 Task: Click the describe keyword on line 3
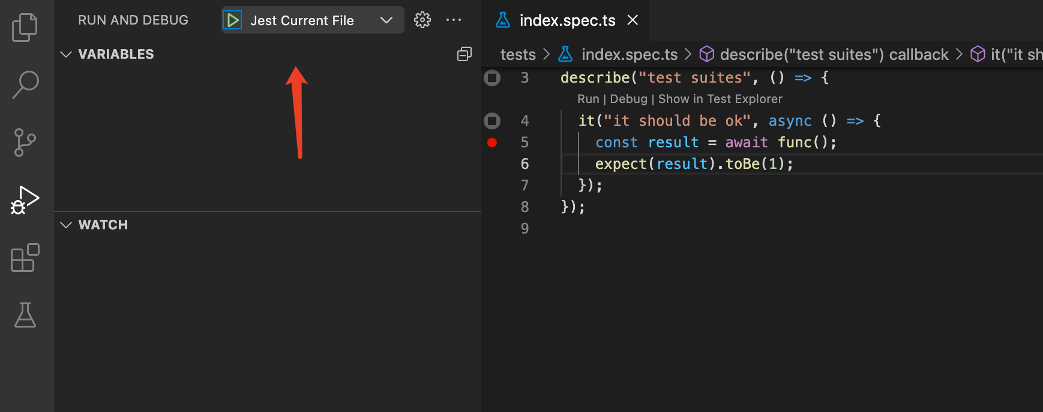(x=595, y=78)
